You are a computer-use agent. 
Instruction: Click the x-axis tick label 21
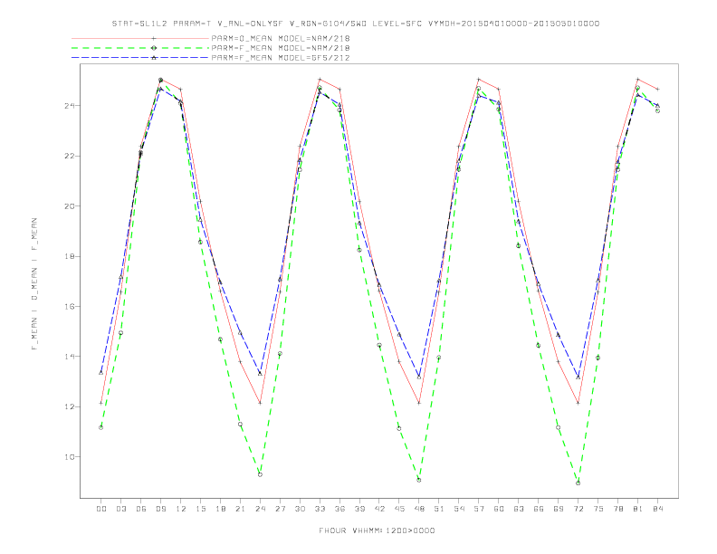point(240,509)
